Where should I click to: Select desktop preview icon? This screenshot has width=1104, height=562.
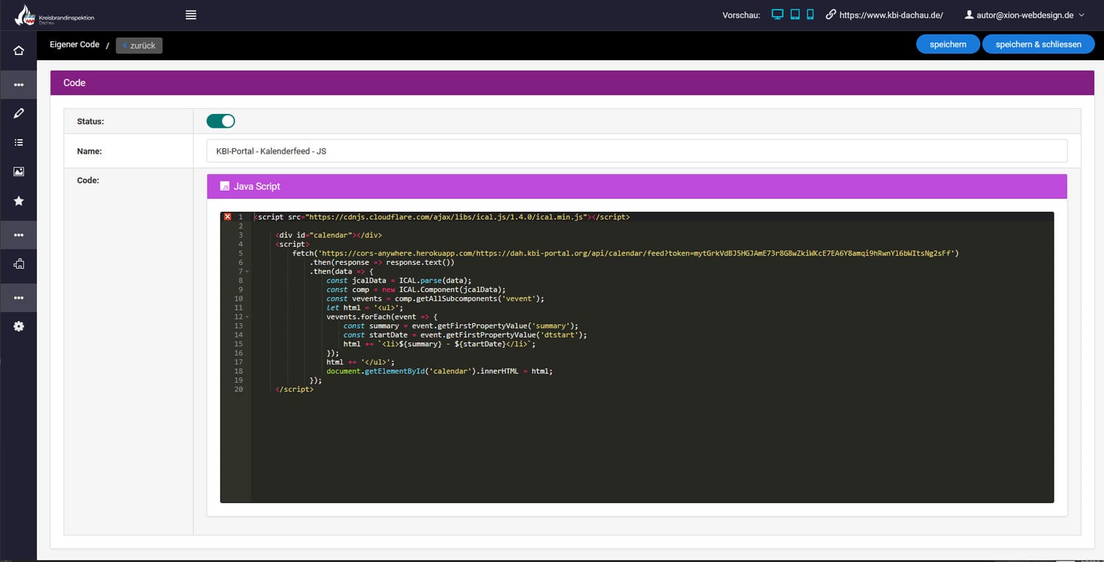tap(777, 15)
